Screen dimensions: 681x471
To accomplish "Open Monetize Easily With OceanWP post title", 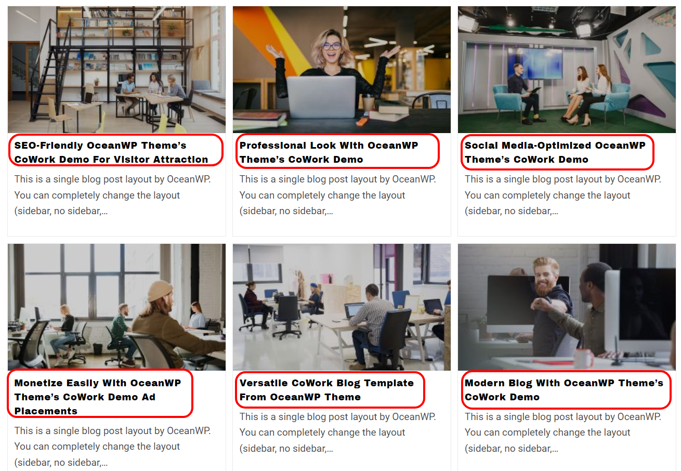I will (98, 397).
